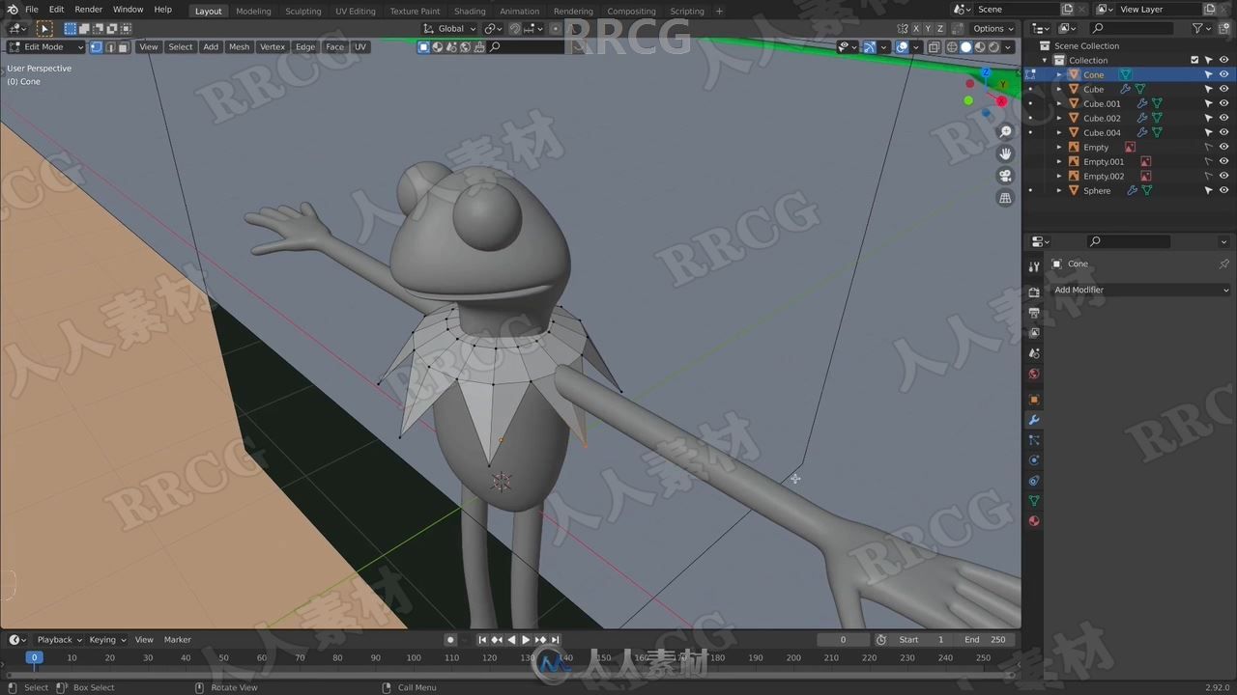This screenshot has width=1237, height=695.
Task: Open Global transform orientation dropdown
Action: coord(451,29)
